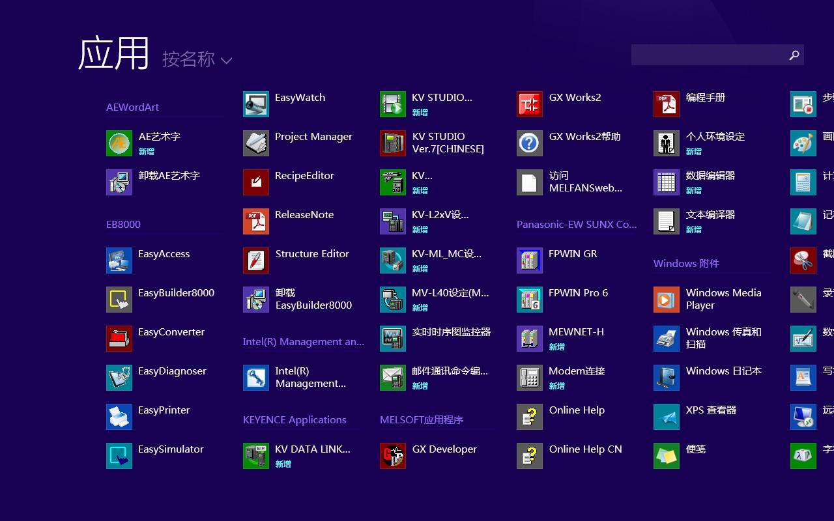Open GX Developer icon
This screenshot has height=521, width=834.
pos(393,456)
